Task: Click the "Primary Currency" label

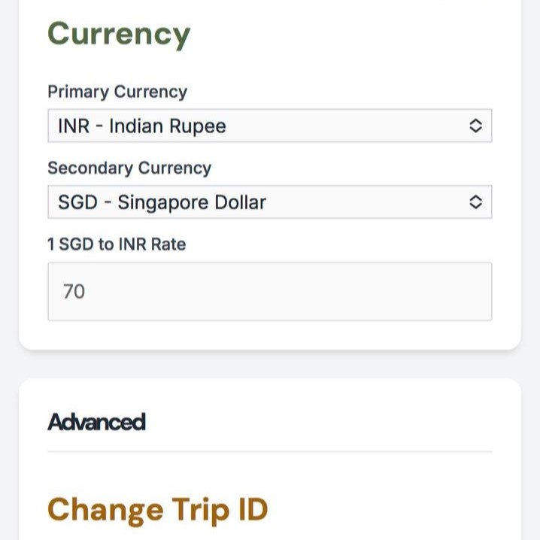Action: point(117,92)
